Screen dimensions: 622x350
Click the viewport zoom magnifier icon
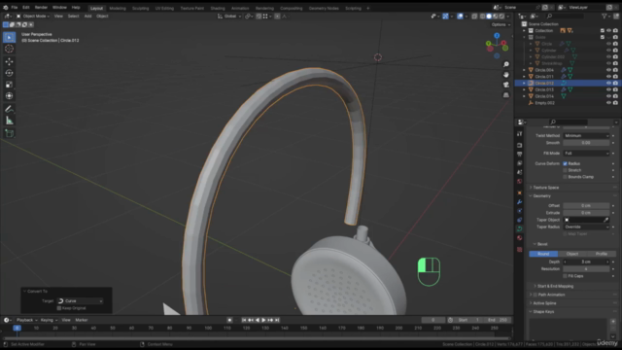tap(506, 64)
